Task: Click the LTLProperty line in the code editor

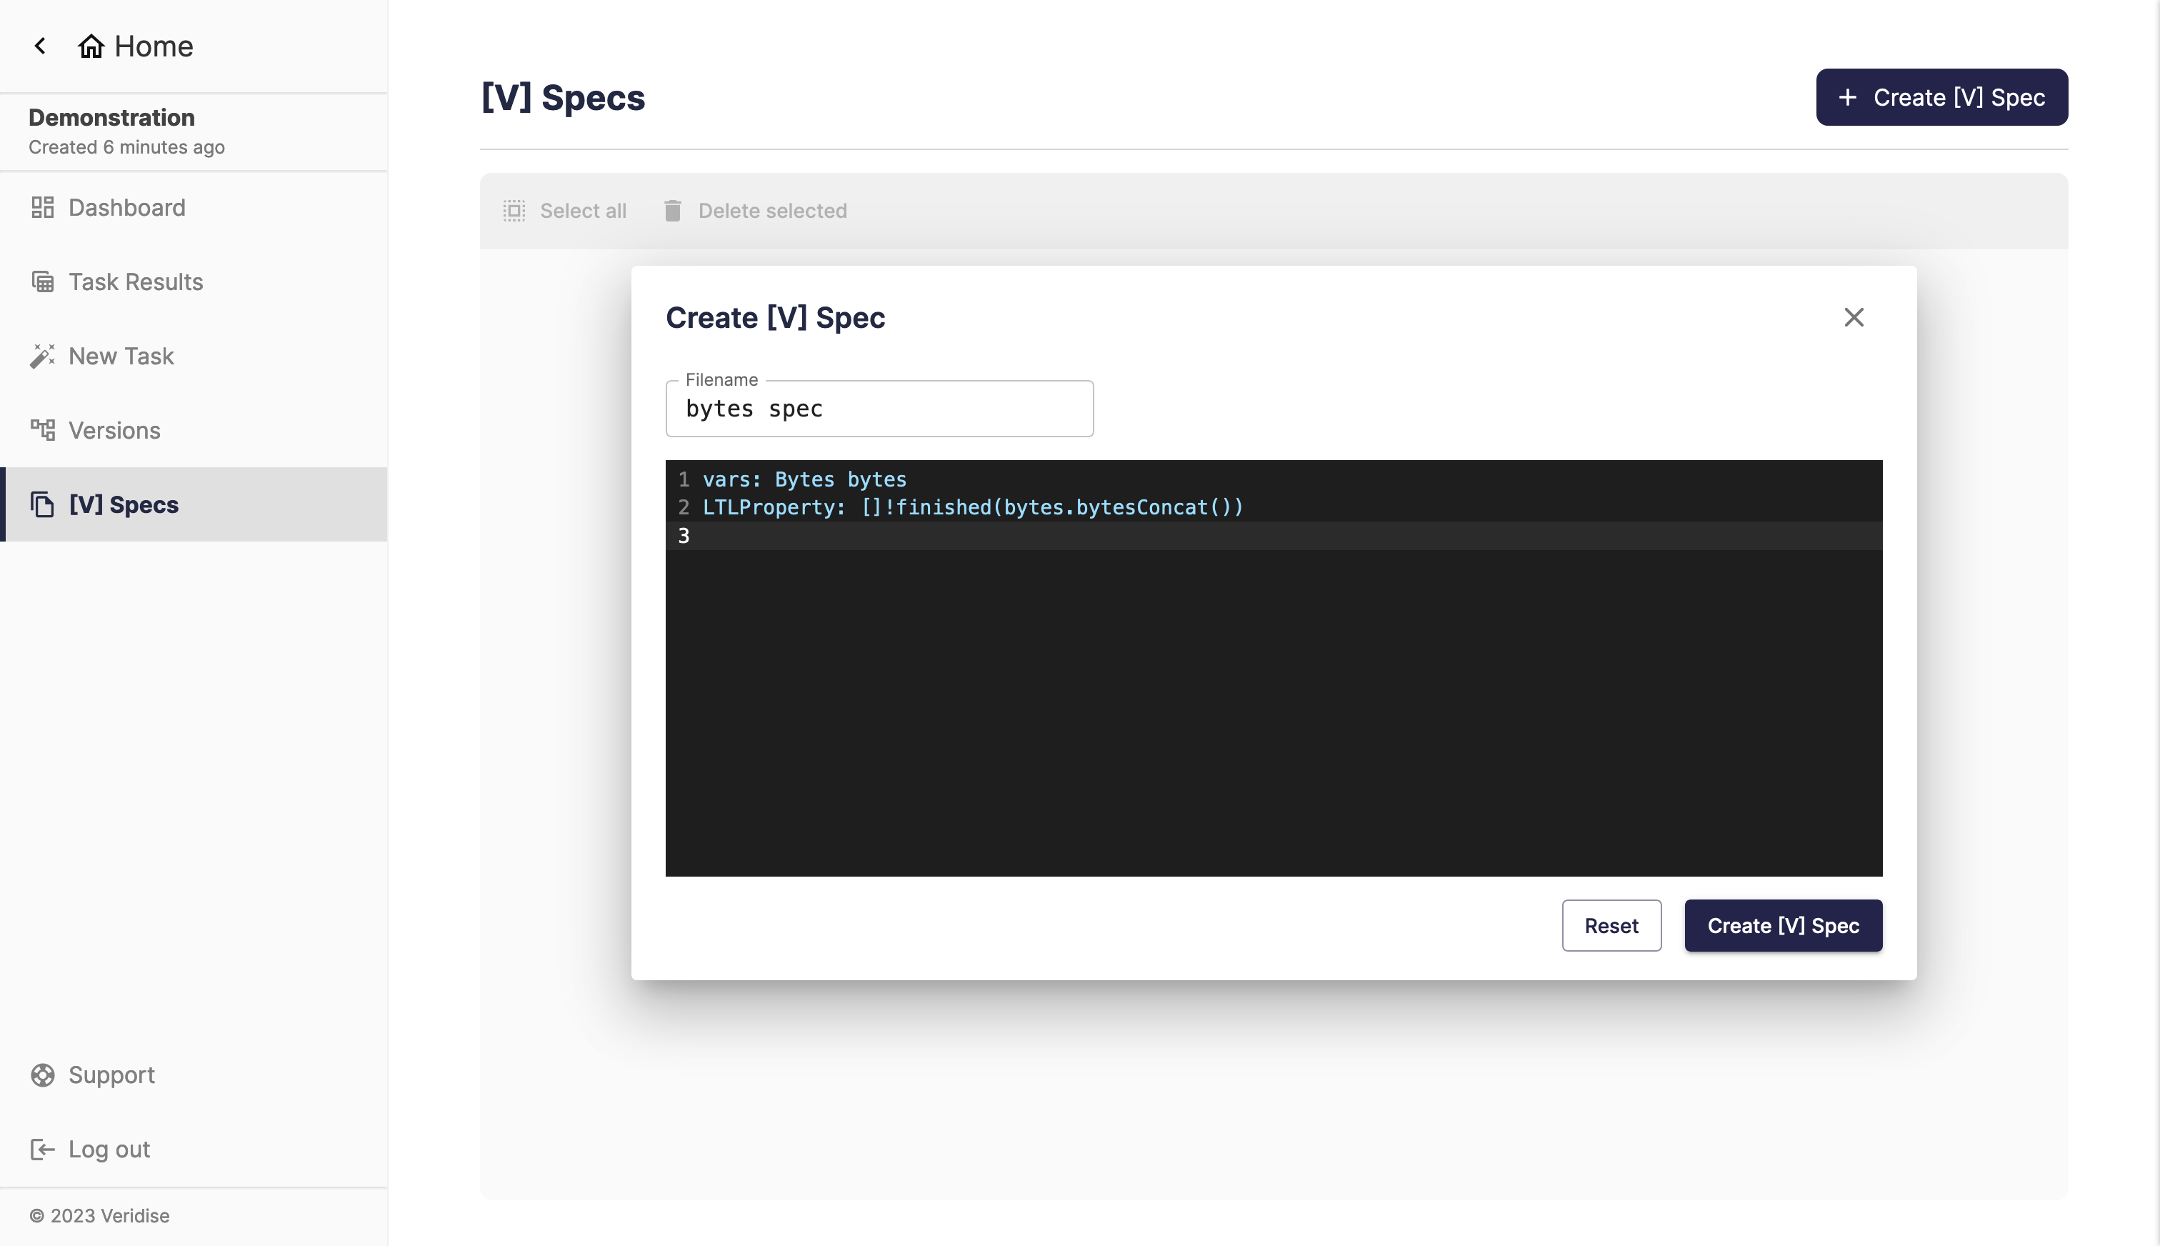Action: (x=973, y=507)
